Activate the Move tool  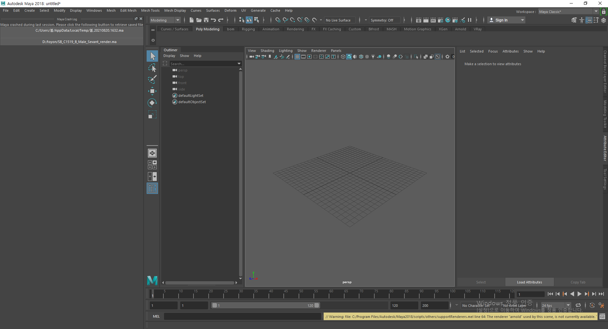click(x=152, y=91)
